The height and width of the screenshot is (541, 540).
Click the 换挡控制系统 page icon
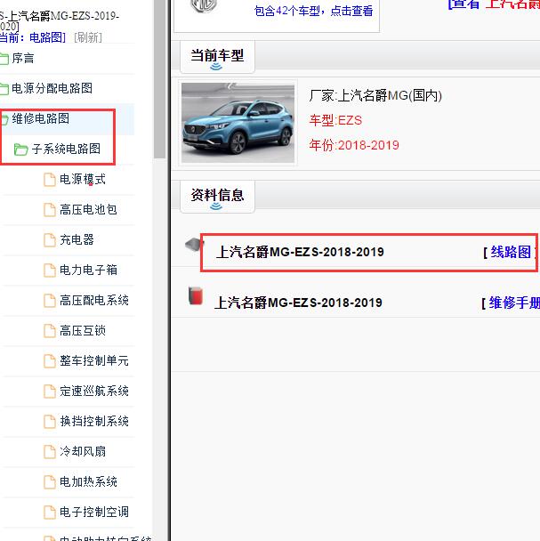tap(49, 422)
